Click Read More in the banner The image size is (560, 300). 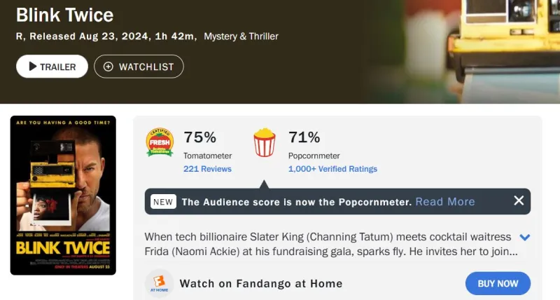[x=445, y=202]
